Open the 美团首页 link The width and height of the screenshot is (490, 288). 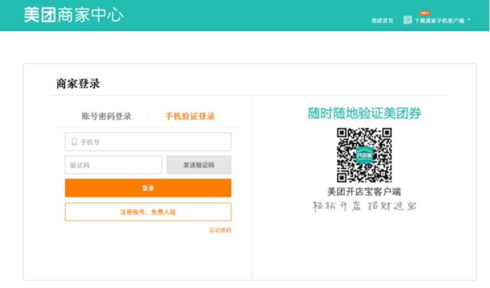tap(382, 21)
